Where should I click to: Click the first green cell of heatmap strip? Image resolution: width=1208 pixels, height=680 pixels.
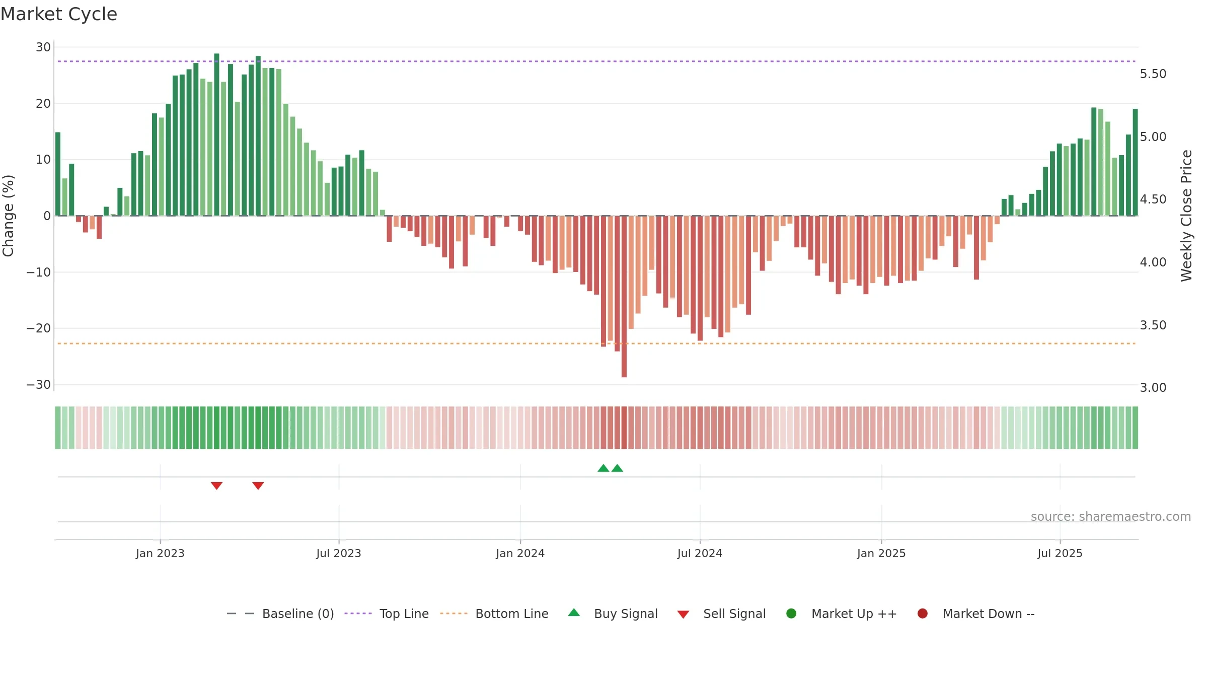58,428
